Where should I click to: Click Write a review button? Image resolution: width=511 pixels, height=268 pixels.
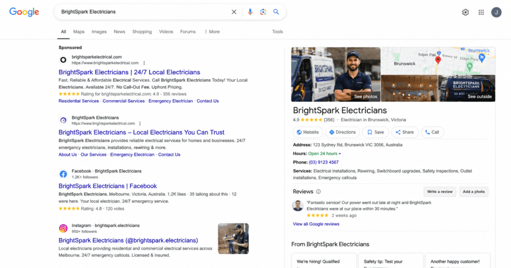pyautogui.click(x=440, y=192)
